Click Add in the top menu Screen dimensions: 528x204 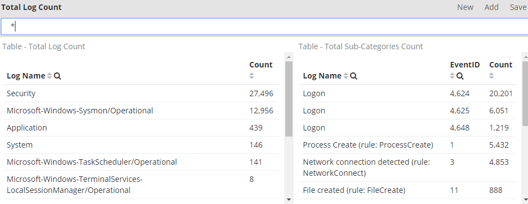tap(492, 7)
